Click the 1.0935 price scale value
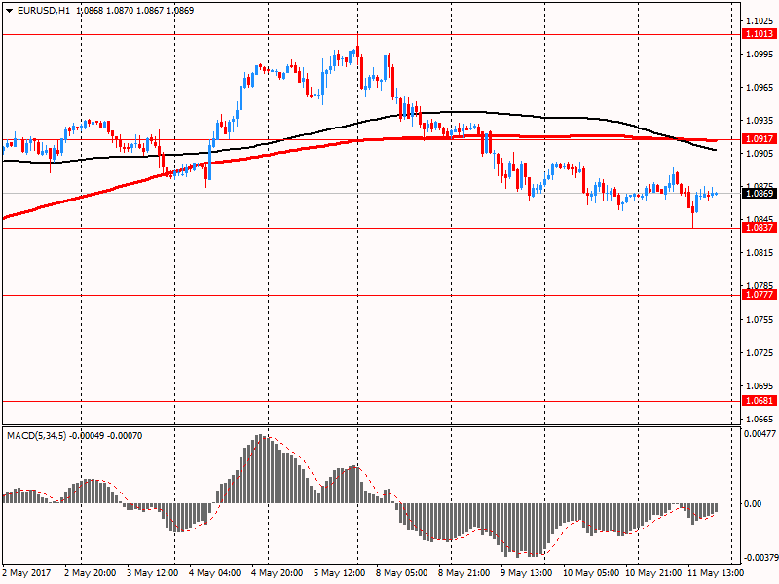 click(760, 120)
